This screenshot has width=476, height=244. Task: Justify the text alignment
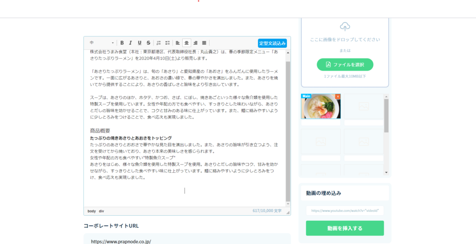[x=205, y=43]
